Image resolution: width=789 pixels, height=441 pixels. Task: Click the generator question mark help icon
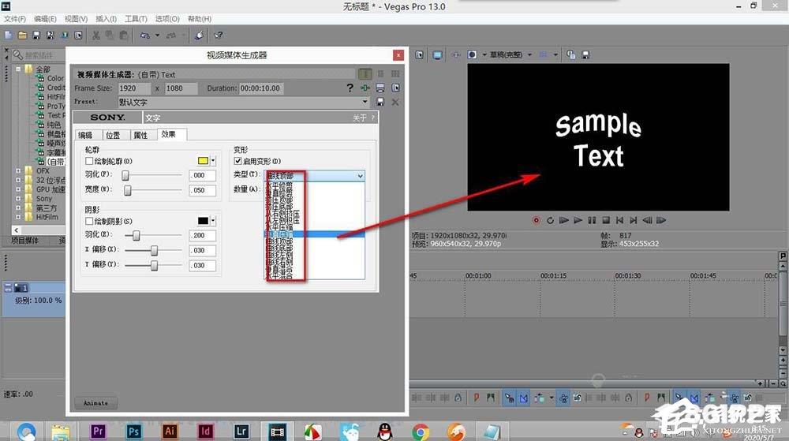click(x=350, y=88)
